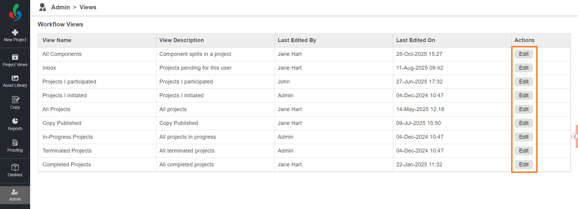578x209 pixels.
Task: Click the app logo at top left
Action: (15, 13)
